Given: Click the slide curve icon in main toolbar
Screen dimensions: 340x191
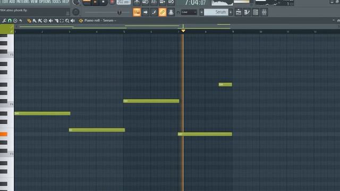Looking at the screenshot, I should pos(154,12).
